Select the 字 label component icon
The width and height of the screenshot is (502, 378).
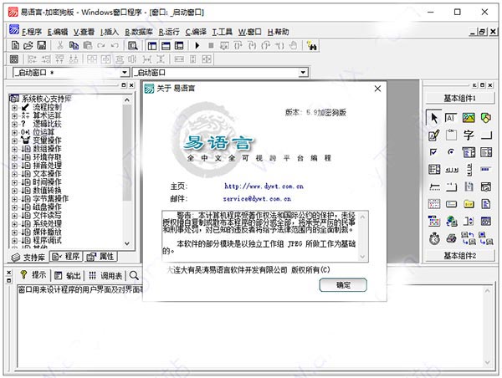469,135
